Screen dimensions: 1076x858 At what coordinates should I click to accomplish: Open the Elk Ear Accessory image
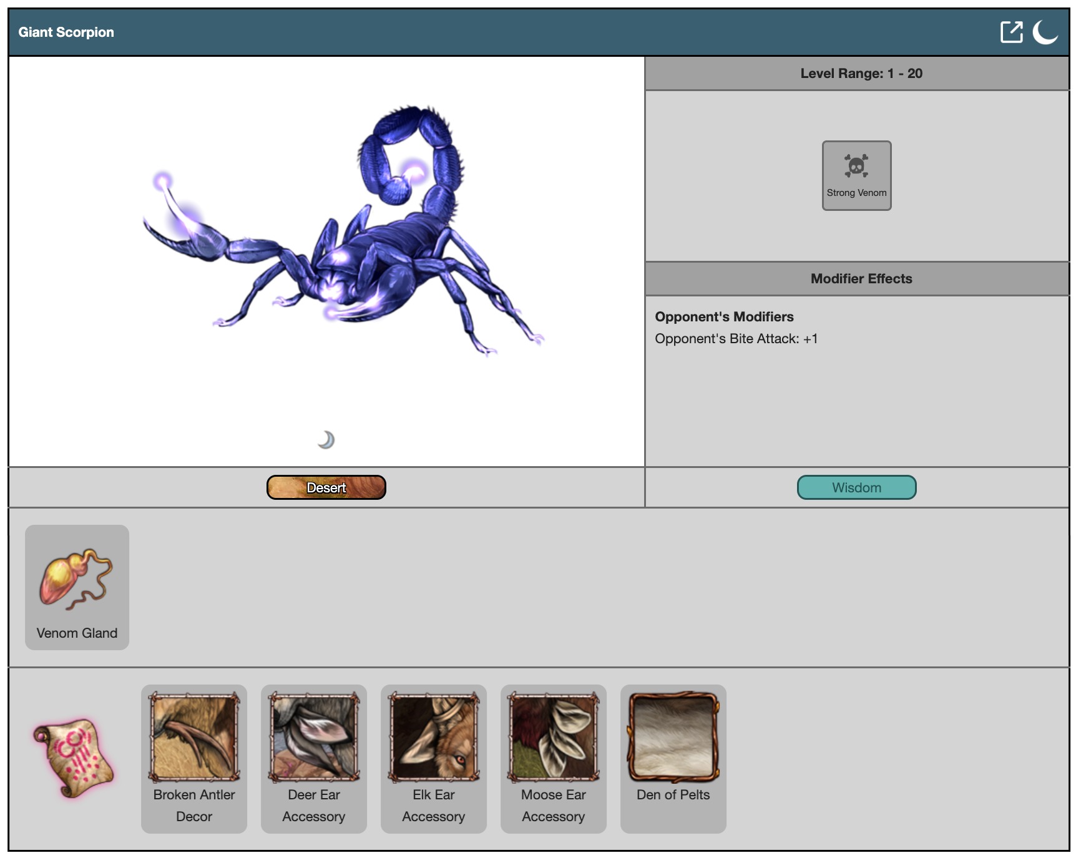(434, 737)
